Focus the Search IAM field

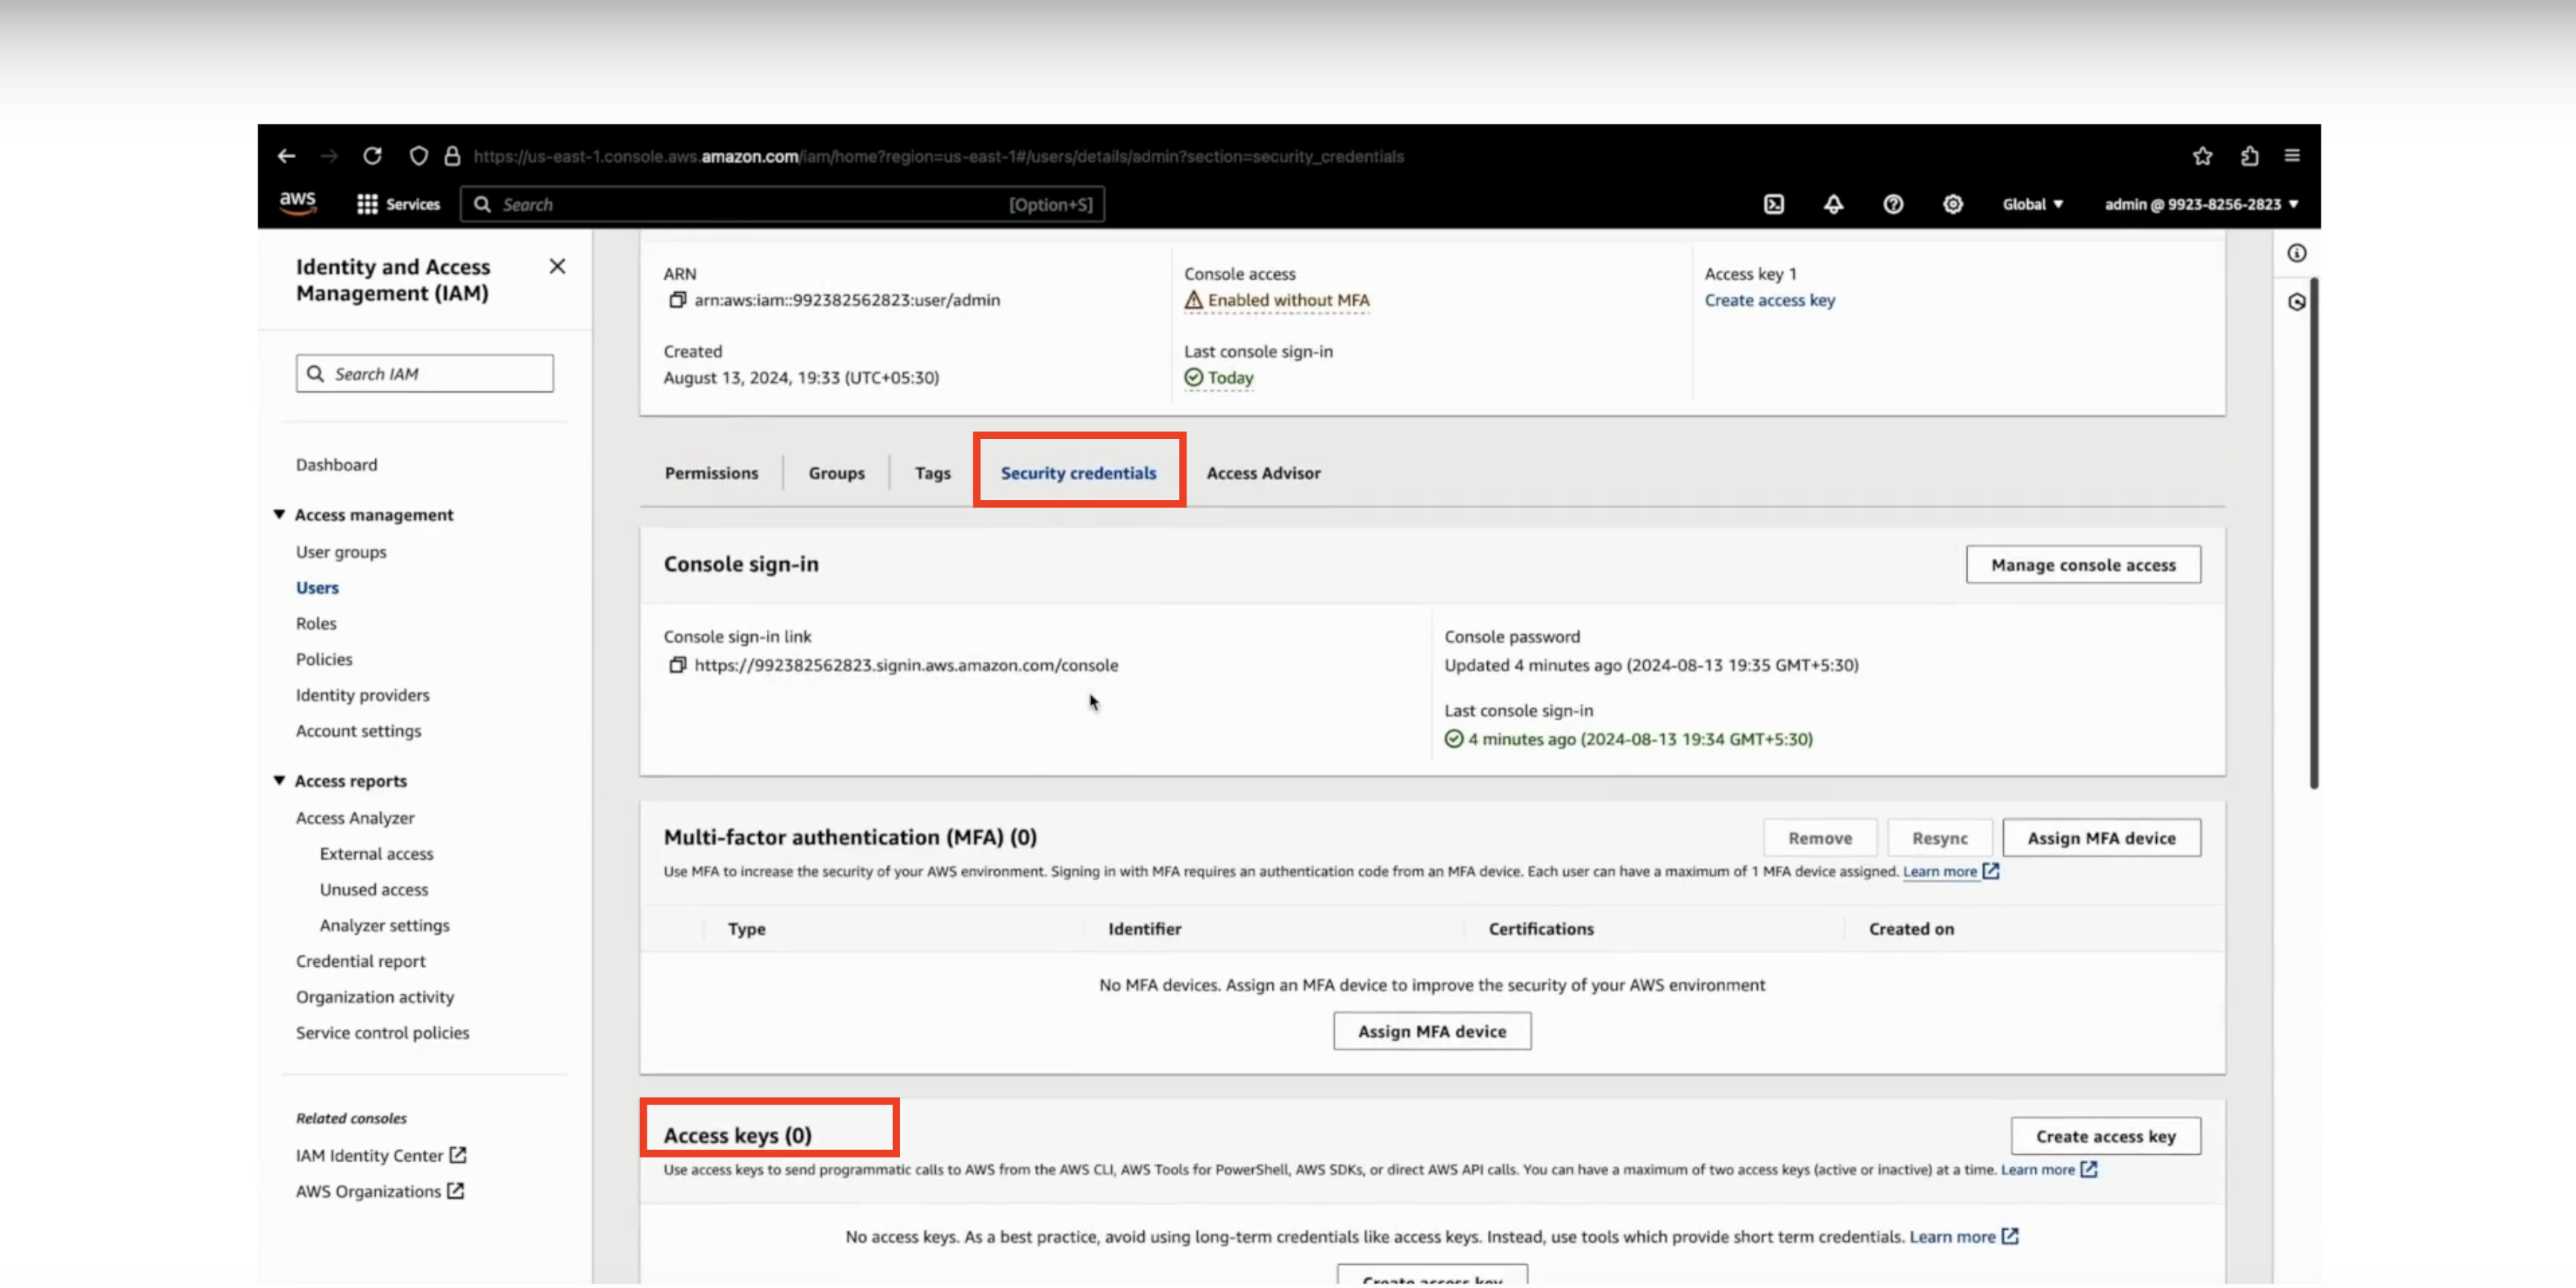[424, 373]
